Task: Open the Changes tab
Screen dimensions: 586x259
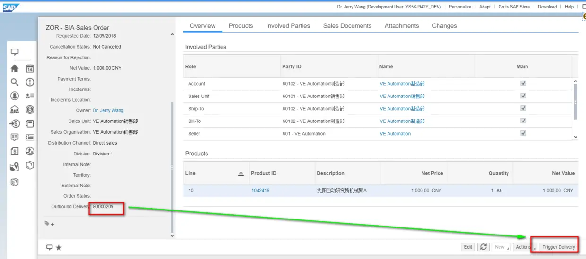Action: (444, 26)
